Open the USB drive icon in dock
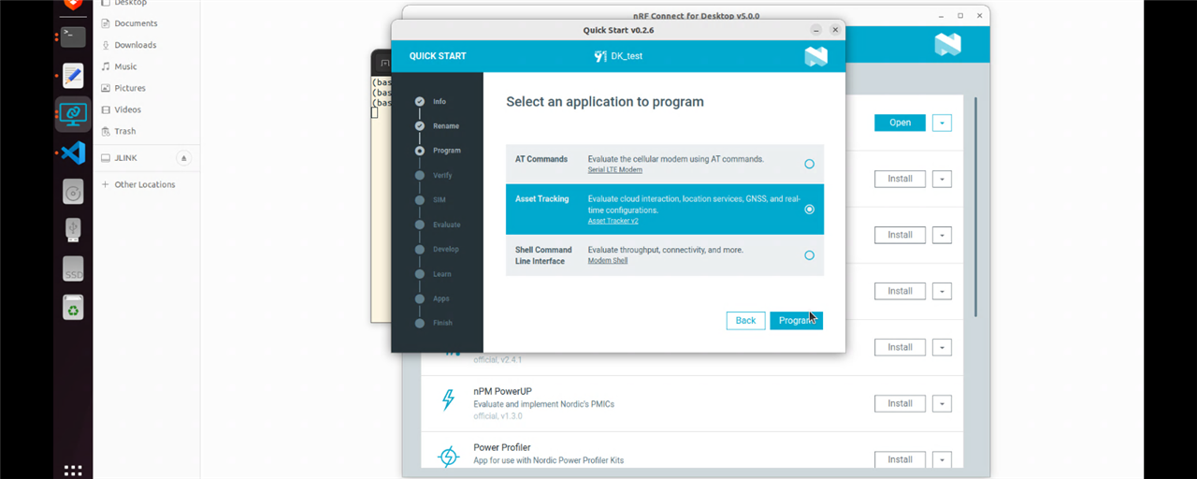 (x=73, y=230)
